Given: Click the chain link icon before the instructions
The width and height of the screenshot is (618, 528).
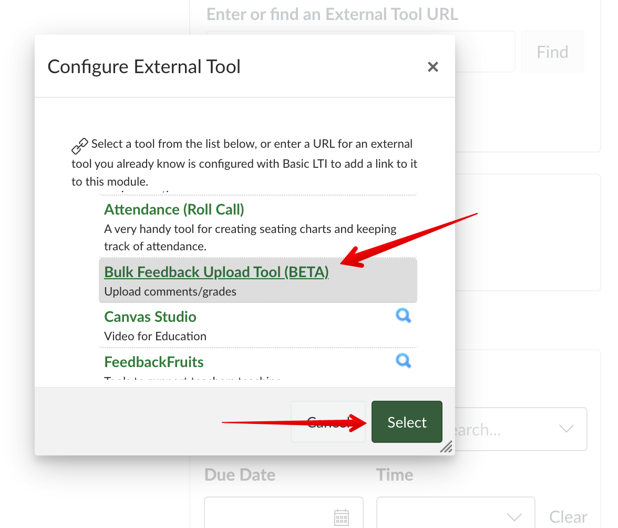Looking at the screenshot, I should pos(80,145).
